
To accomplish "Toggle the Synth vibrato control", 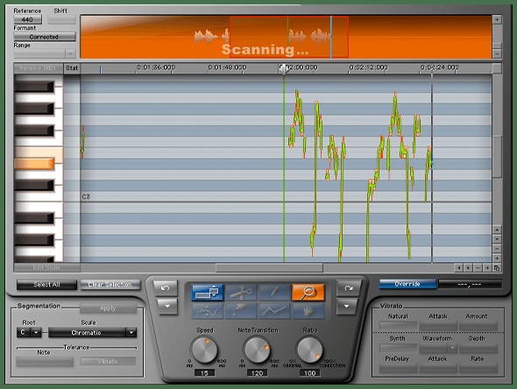I will click(398, 348).
